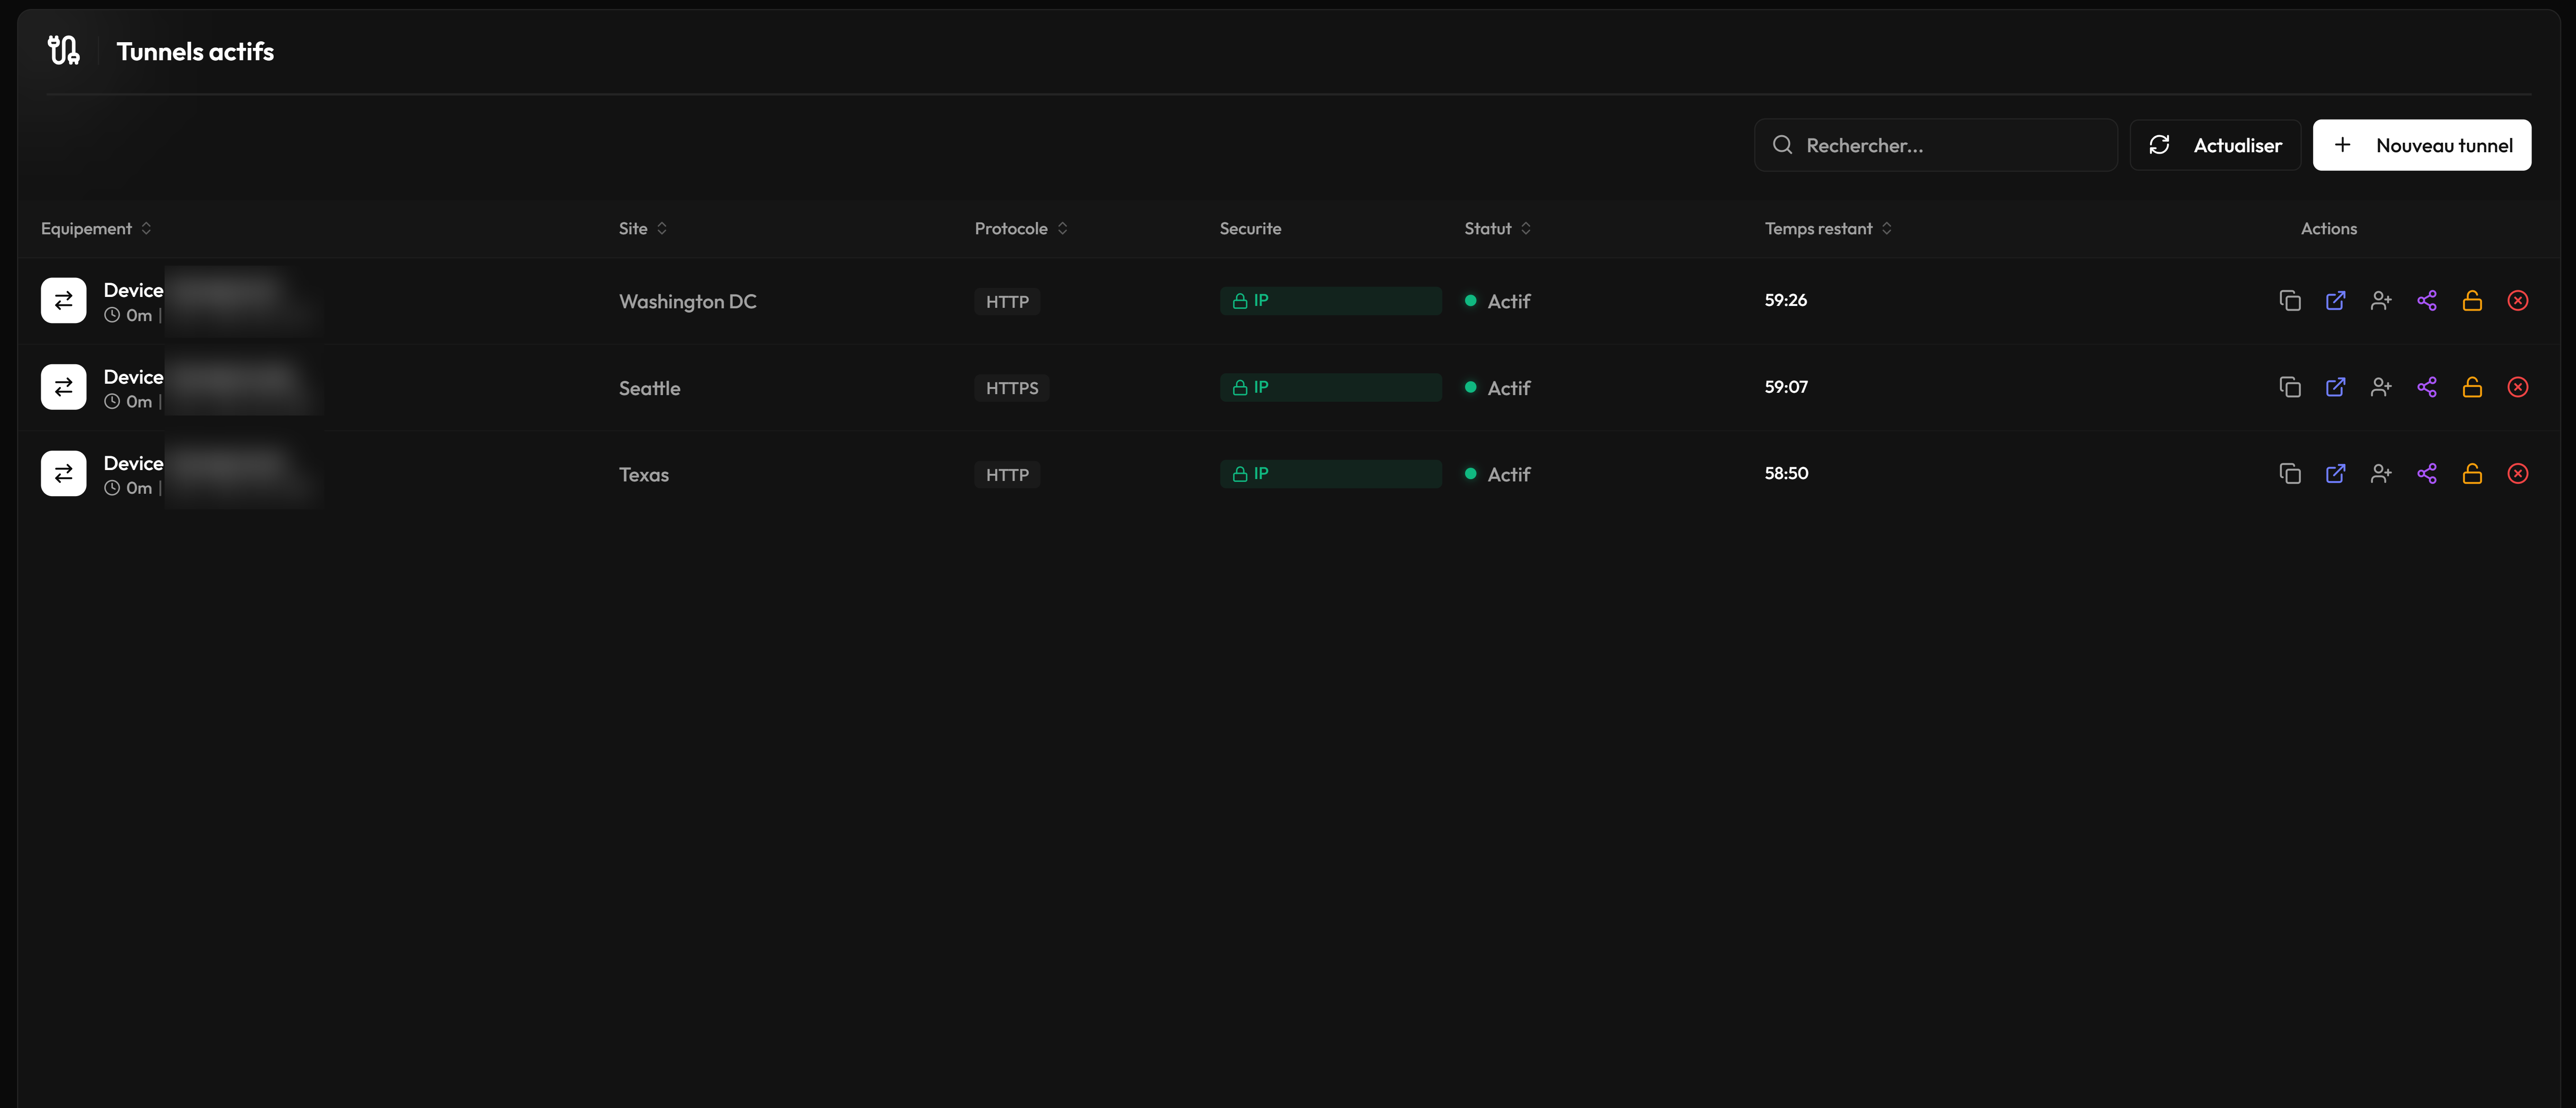Add a user to Washington DC tunnel
The width and height of the screenshot is (2576, 1108).
coord(2381,301)
